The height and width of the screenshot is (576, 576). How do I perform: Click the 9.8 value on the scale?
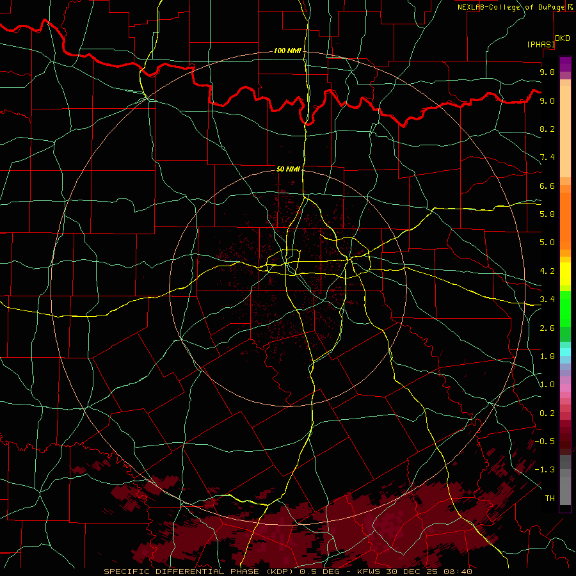(x=547, y=72)
